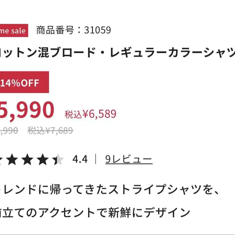Image resolution: width=235 pixels, height=235 pixels.
Task: Click the divider between 4.4 and reviews
Action: 96,159
